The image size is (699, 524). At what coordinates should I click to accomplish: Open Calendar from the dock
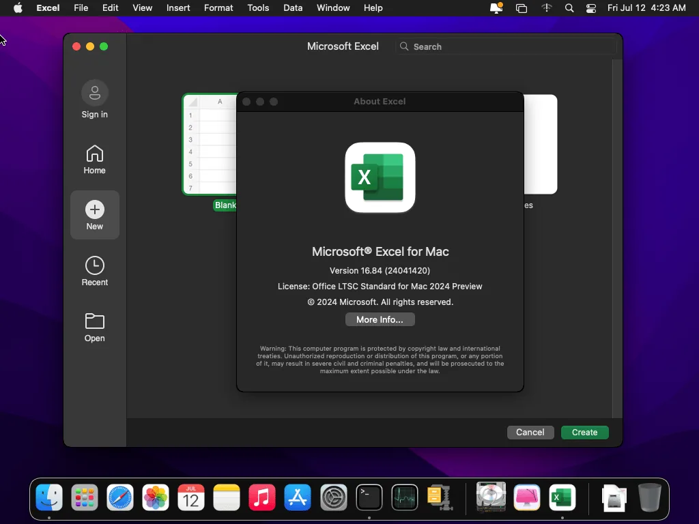(x=191, y=497)
